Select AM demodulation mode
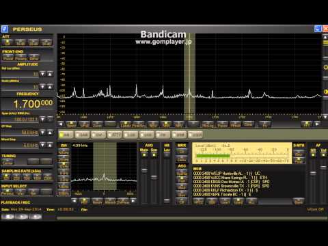328x246 pixels. (66, 135)
